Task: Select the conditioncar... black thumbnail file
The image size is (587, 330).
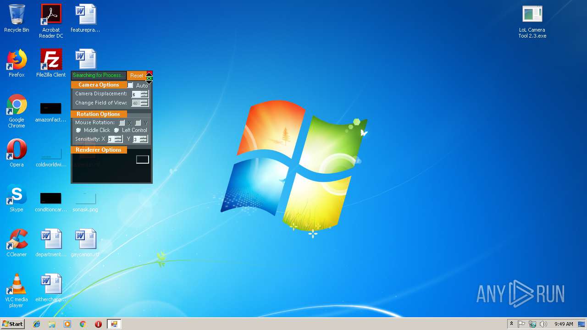Action: (51, 202)
